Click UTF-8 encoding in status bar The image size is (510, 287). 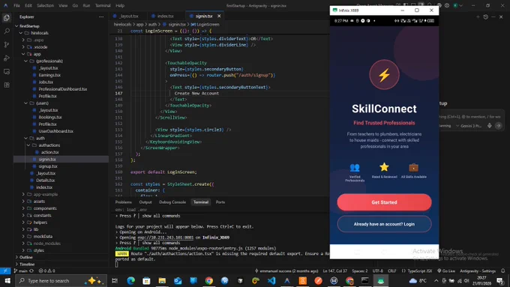[x=377, y=271]
